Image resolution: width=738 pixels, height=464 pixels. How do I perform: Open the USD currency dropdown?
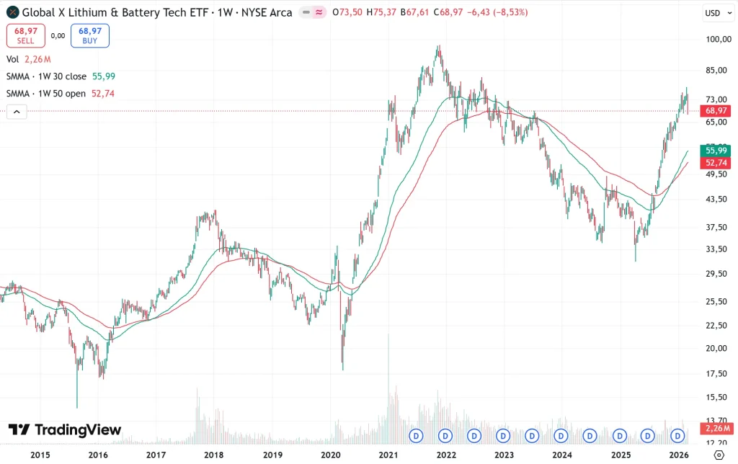point(719,13)
